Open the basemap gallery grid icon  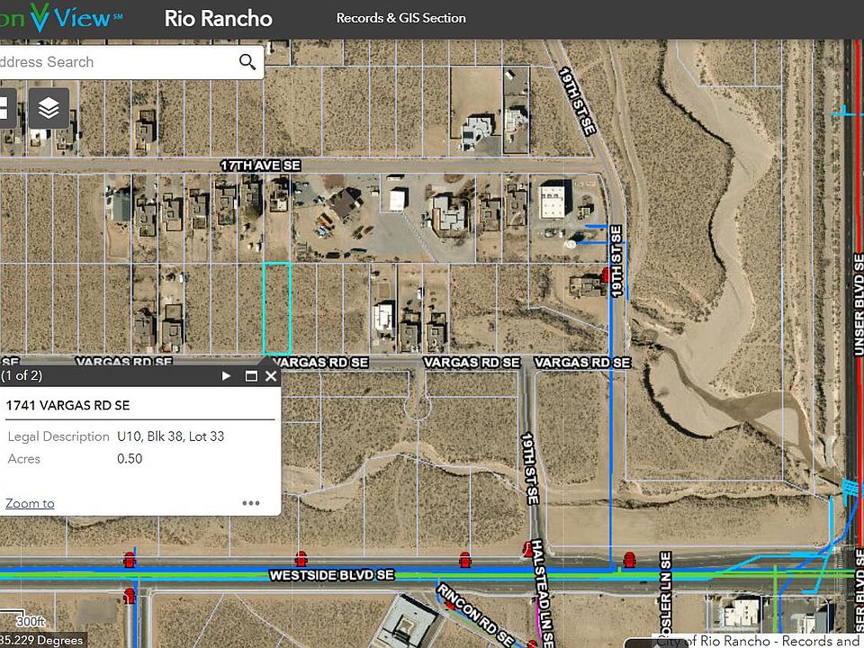4,108
